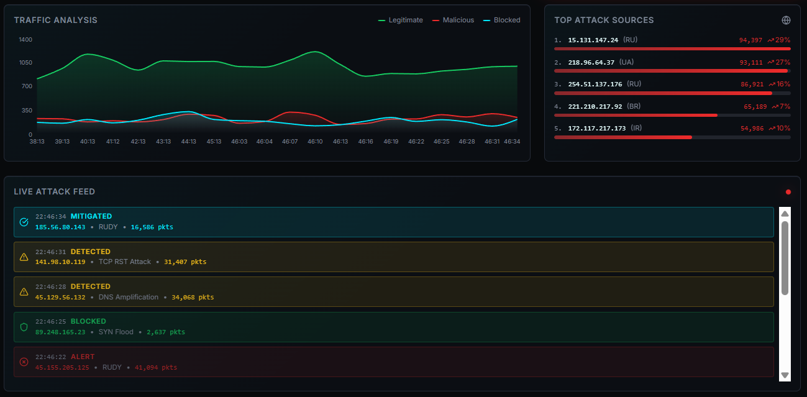Click warning triangle on DNS Amplification entry
807x397 pixels.
pyautogui.click(x=24, y=291)
